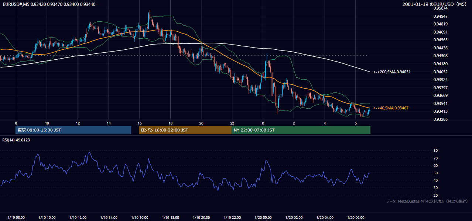Click price axis value 0.93413
Image resolution: width=472 pixels, height=221 pixels.
point(440,111)
